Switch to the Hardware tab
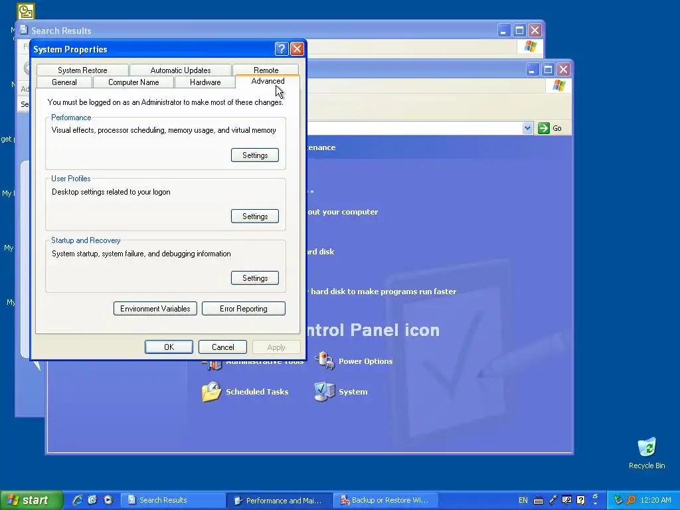 205,82
